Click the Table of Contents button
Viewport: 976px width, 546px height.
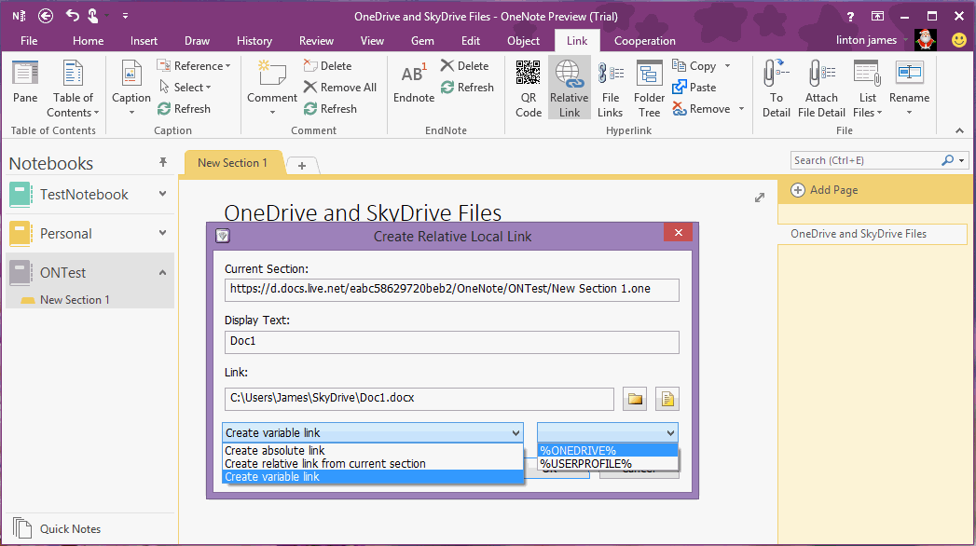(x=73, y=89)
